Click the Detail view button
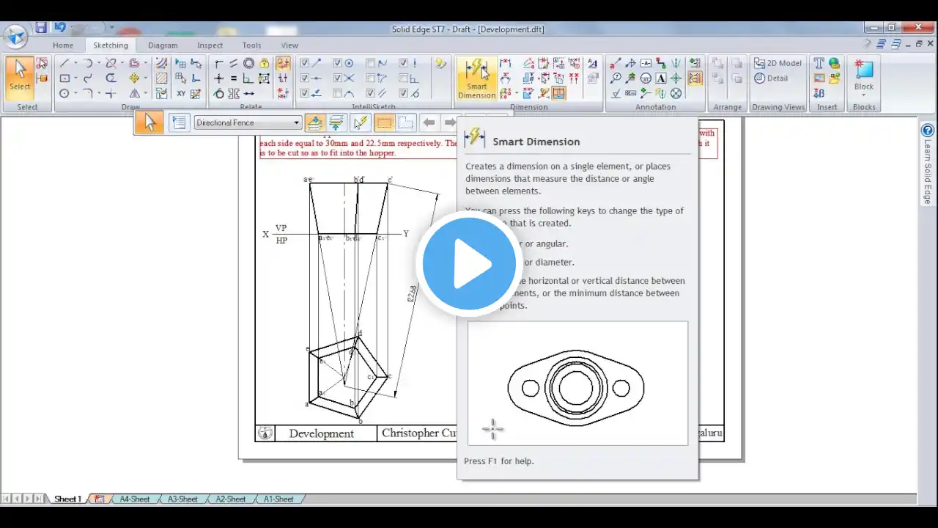 (771, 78)
